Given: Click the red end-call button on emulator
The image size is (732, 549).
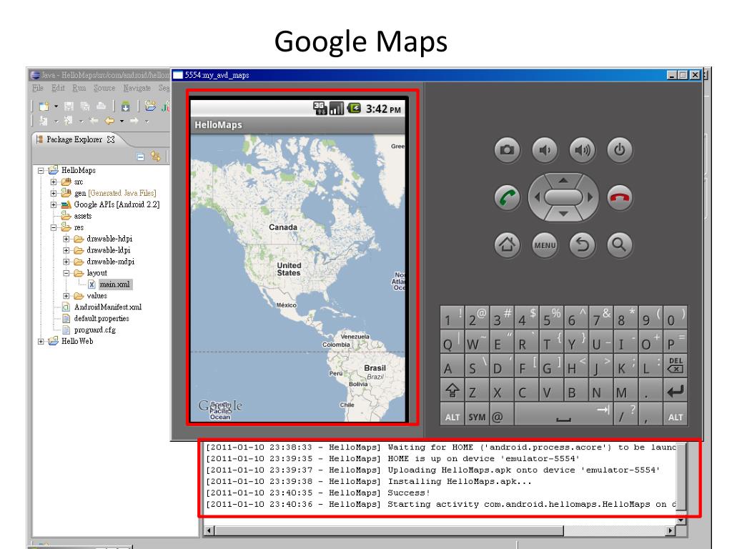Looking at the screenshot, I should tap(620, 197).
